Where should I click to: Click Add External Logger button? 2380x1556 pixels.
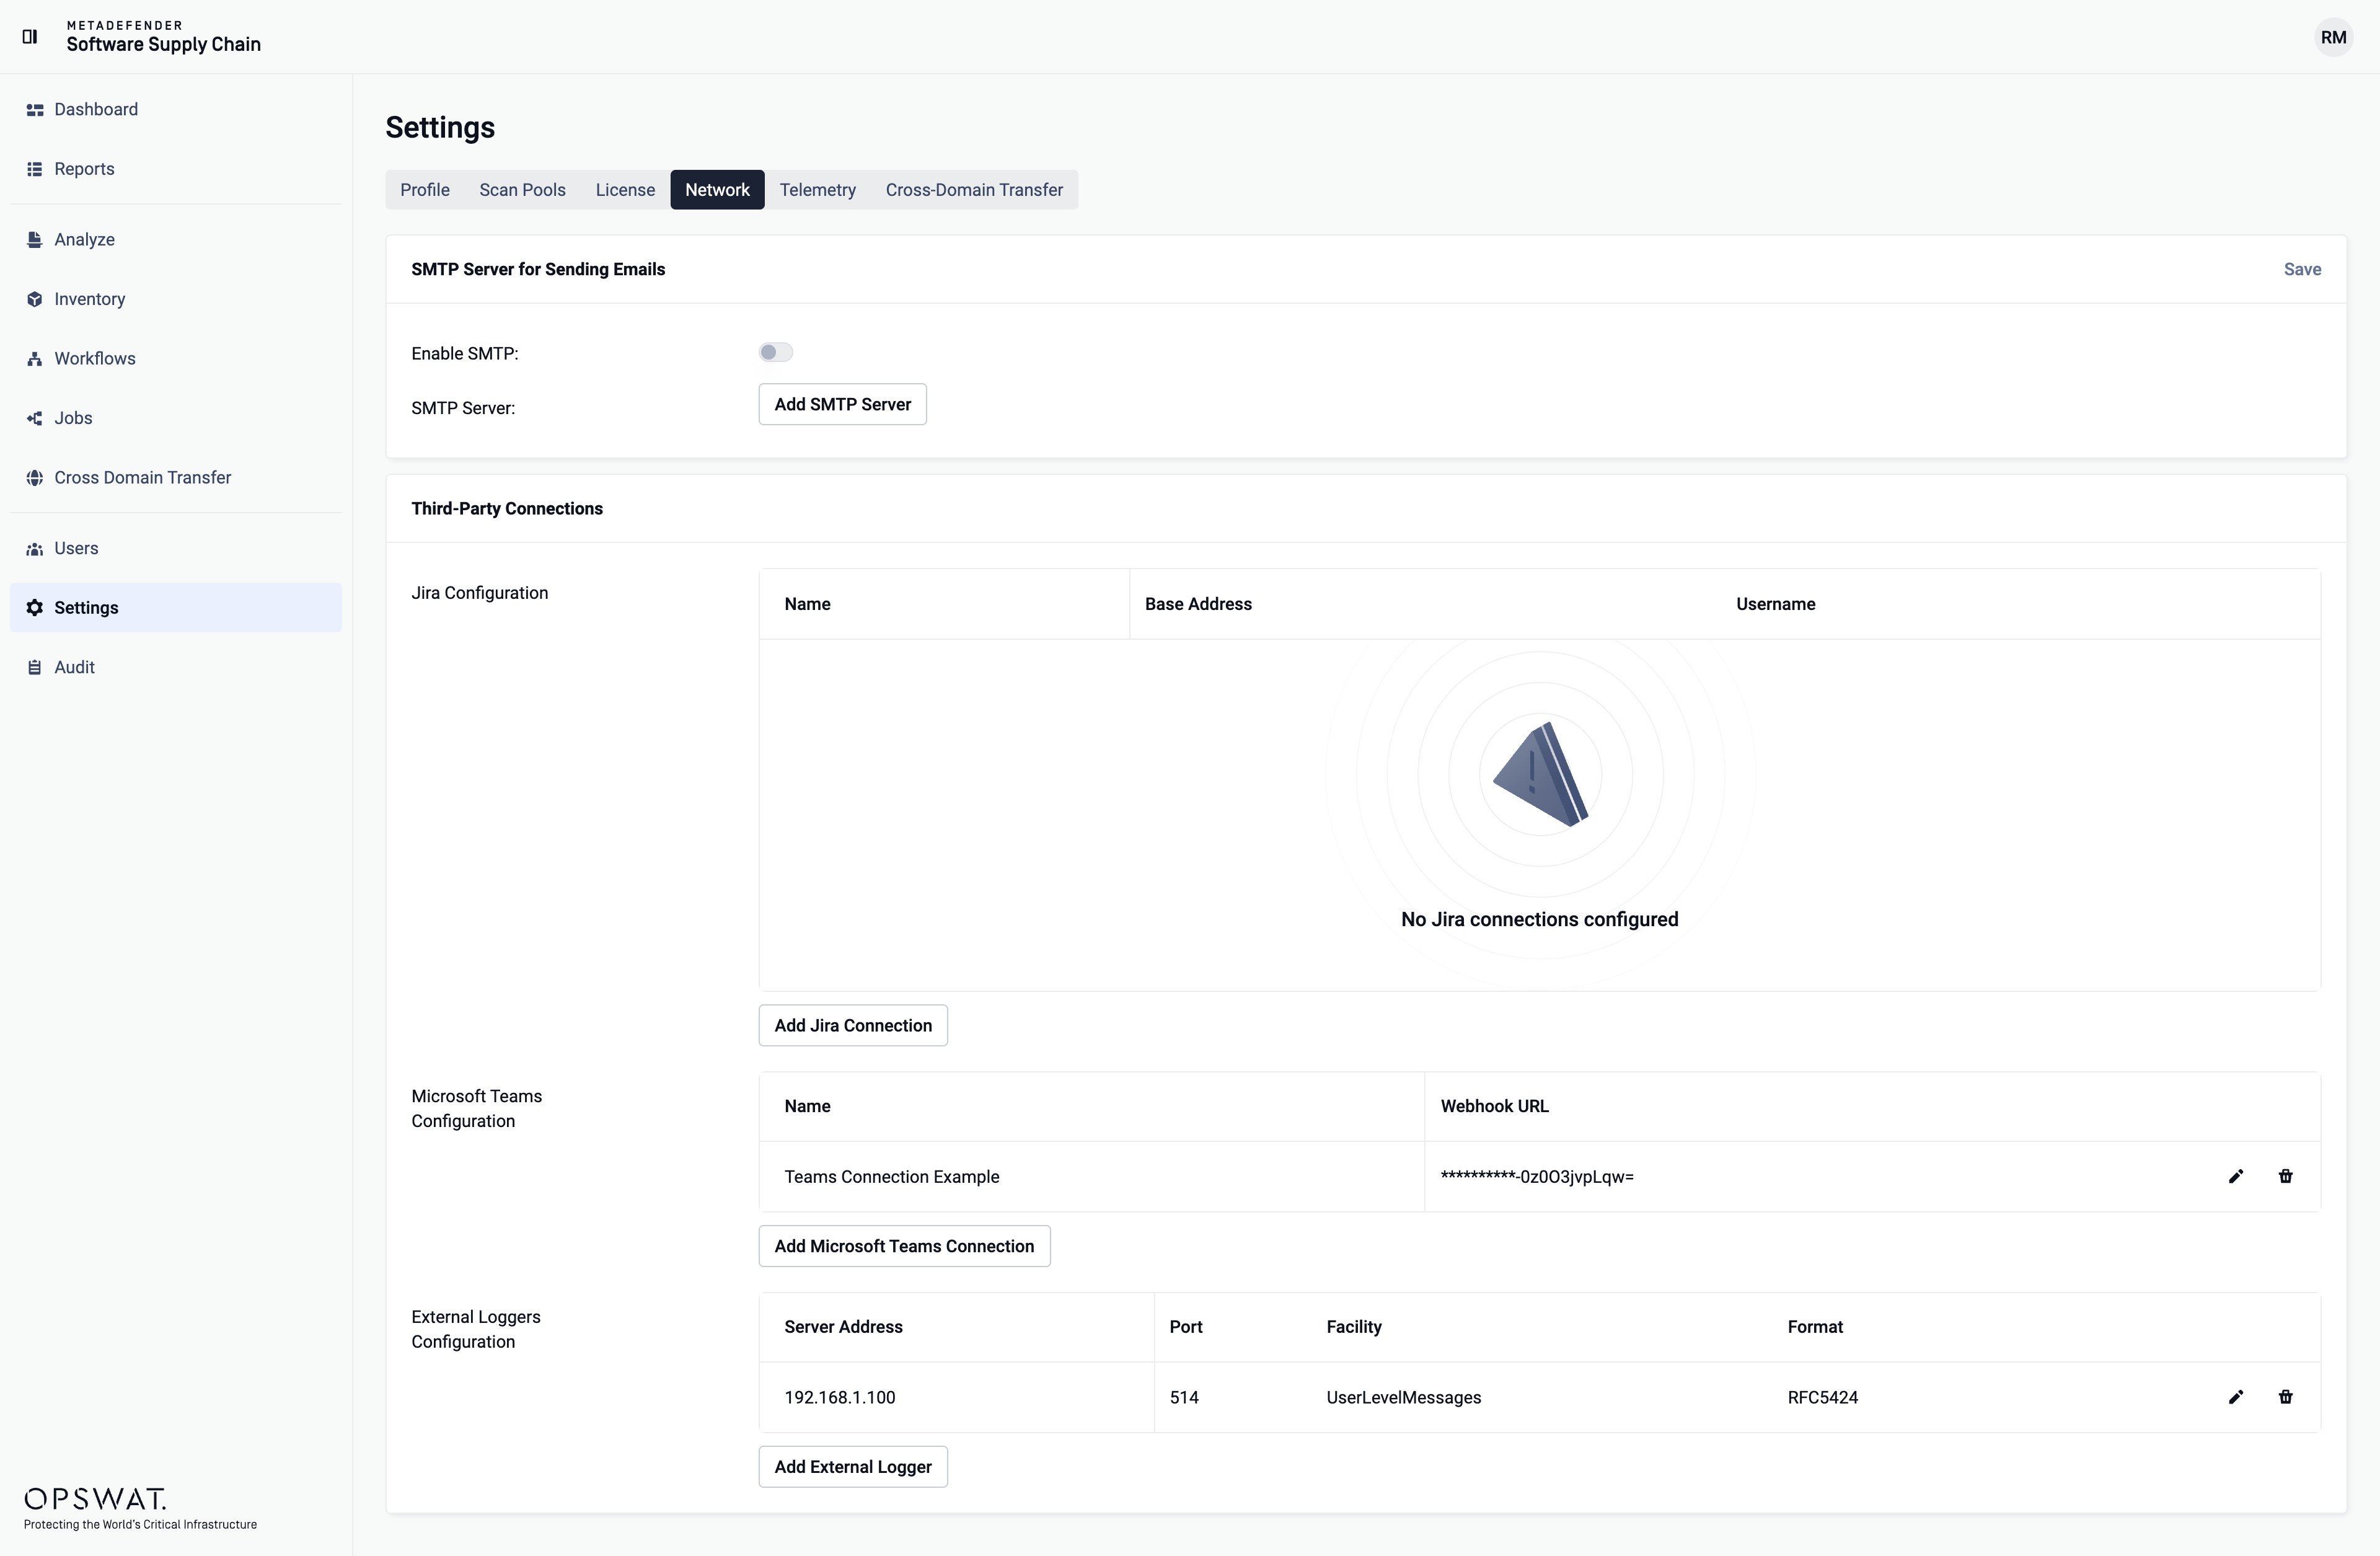[853, 1466]
